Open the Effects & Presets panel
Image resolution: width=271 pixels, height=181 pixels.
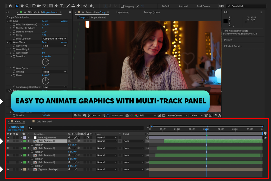click(x=233, y=46)
